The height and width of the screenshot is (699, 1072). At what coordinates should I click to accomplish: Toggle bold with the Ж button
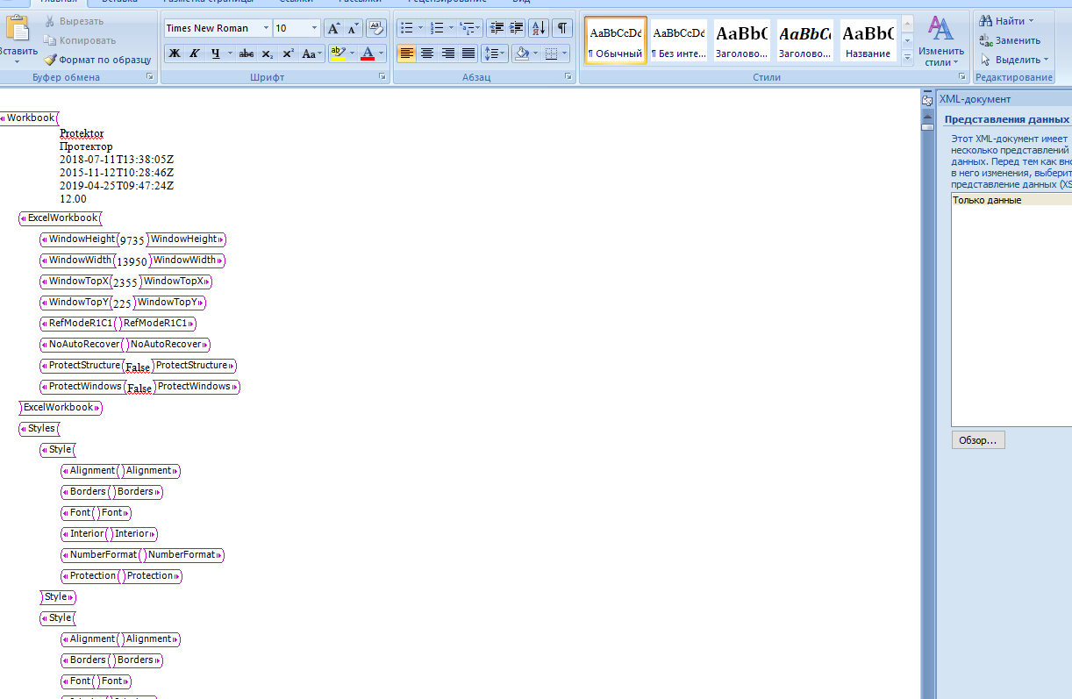click(x=174, y=53)
